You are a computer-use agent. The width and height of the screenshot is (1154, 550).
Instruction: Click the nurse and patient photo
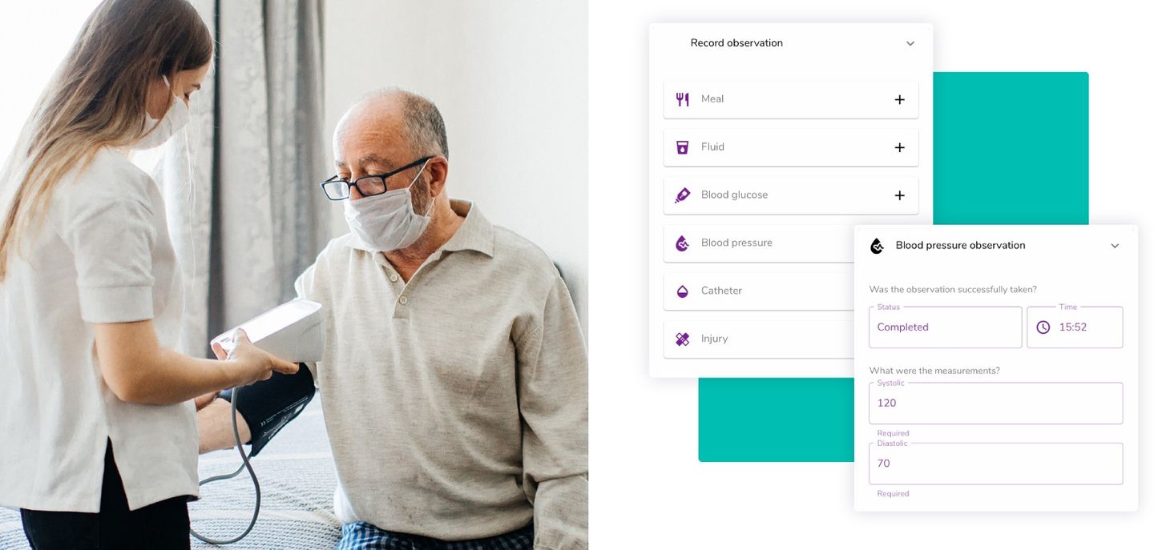coord(294,275)
